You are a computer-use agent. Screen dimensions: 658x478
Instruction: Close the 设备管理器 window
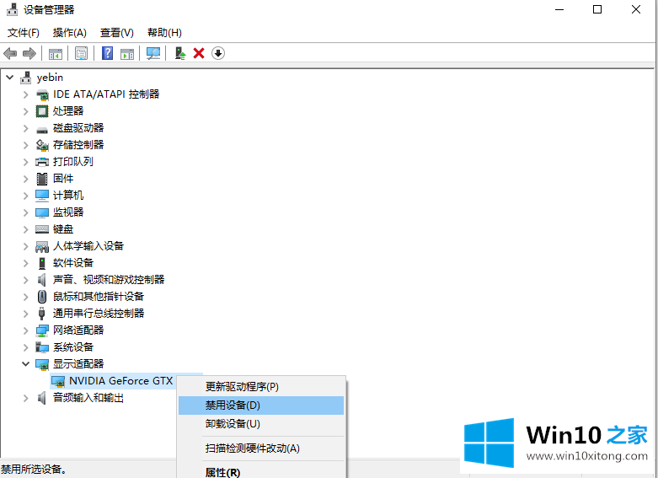pyautogui.click(x=636, y=9)
